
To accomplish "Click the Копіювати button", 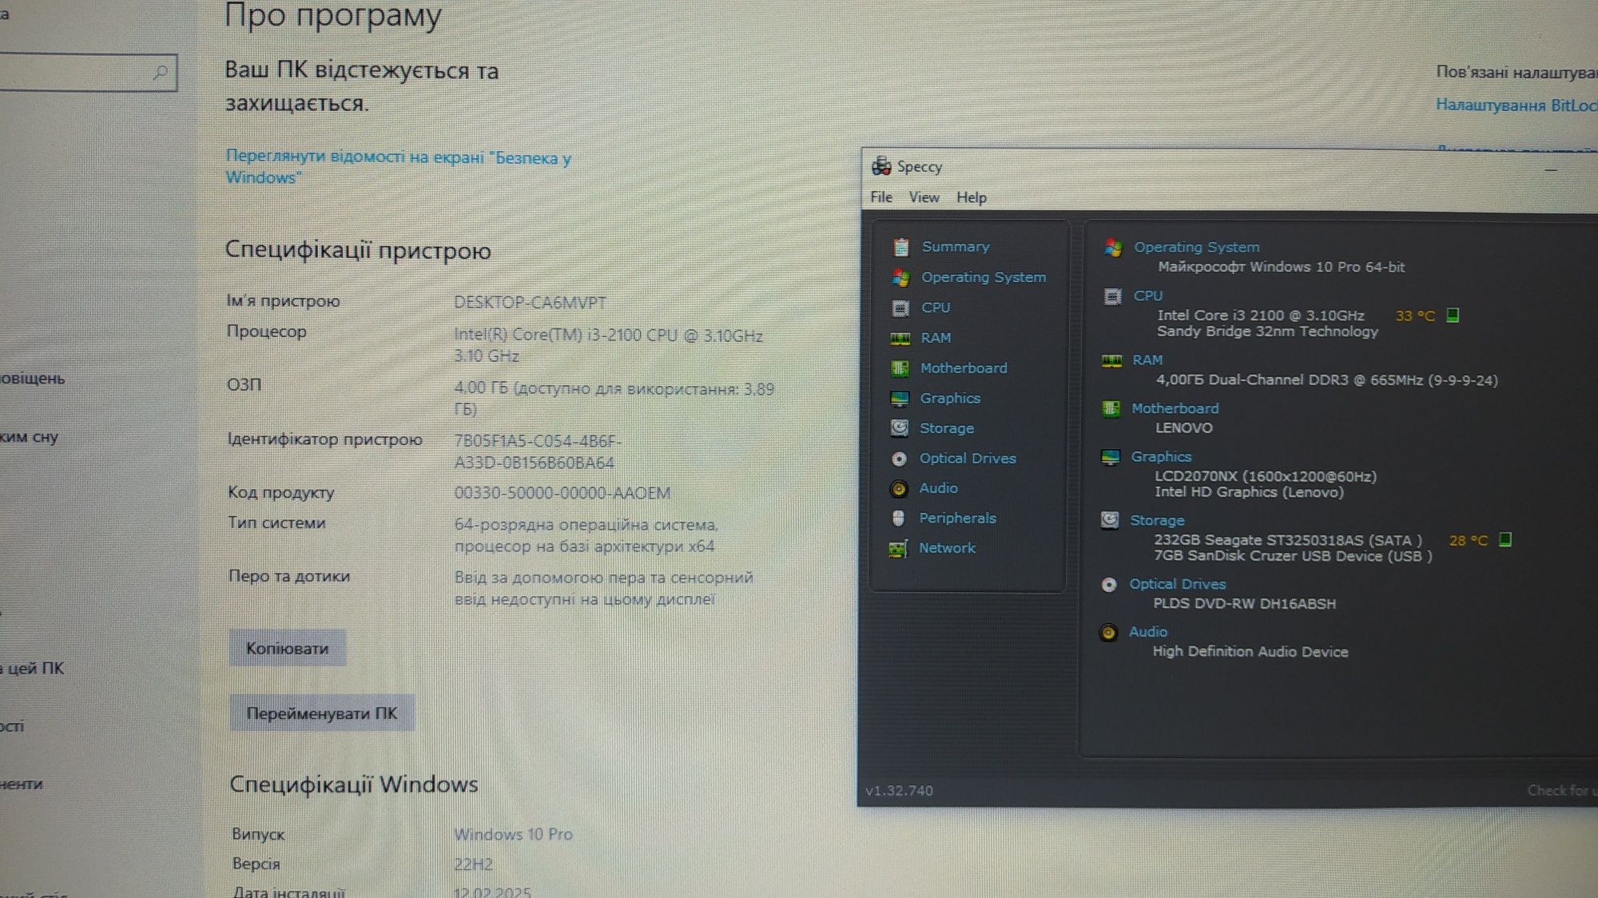I will (x=288, y=648).
